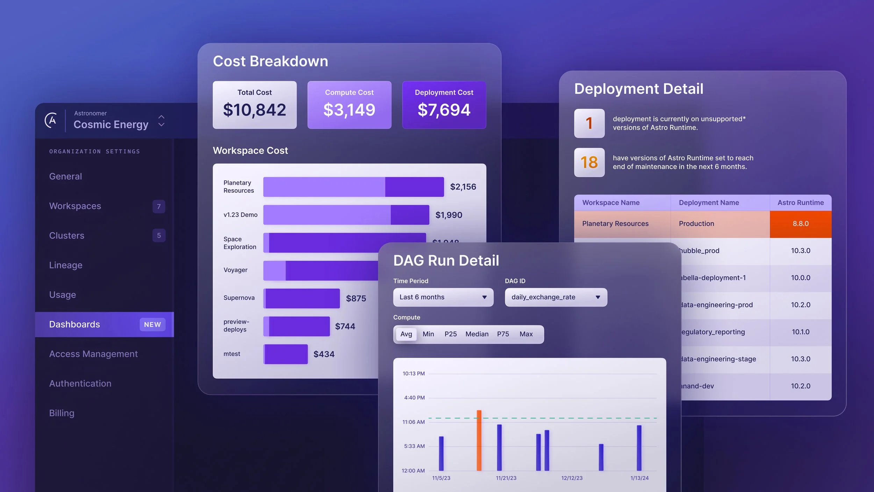Click the Deployment Cost card

tap(444, 105)
